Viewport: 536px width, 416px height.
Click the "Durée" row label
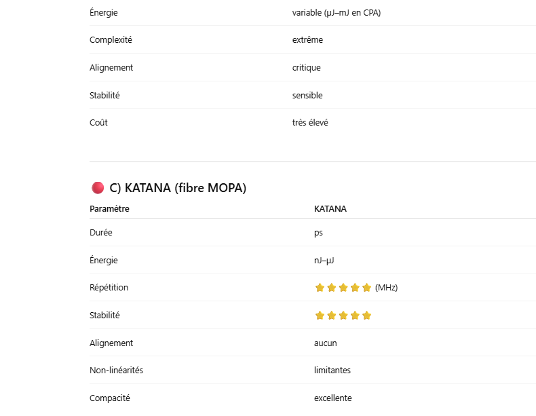100,233
